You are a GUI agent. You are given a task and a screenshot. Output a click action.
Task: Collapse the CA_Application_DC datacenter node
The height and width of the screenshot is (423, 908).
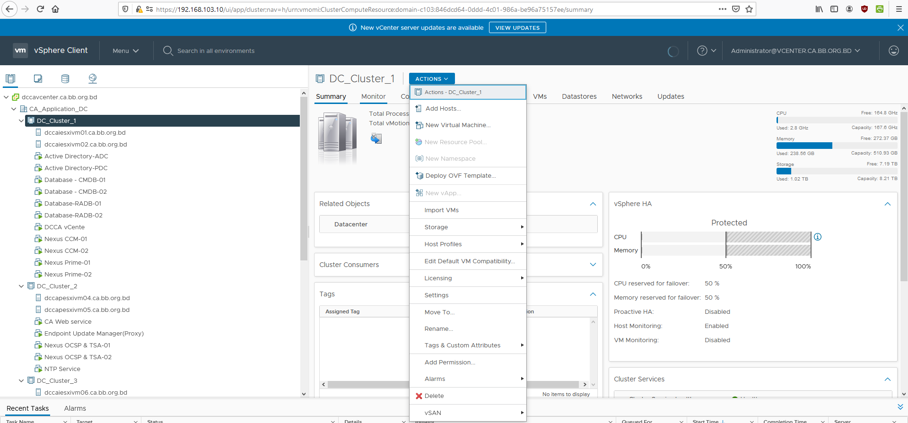click(14, 109)
